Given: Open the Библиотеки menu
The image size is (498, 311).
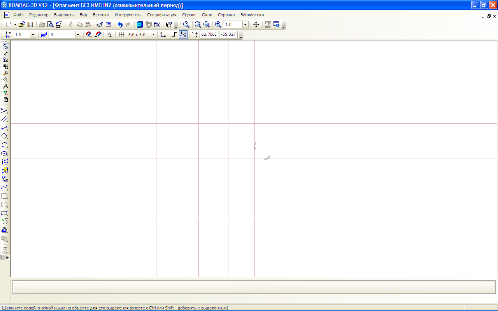Looking at the screenshot, I should [x=252, y=15].
